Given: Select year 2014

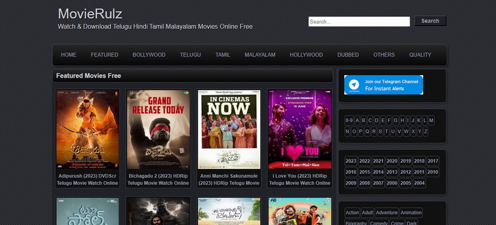Looking at the screenshot, I should tap(378, 172).
